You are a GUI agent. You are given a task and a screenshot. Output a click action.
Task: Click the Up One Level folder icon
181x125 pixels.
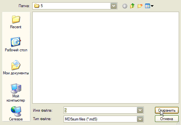point(132,6)
